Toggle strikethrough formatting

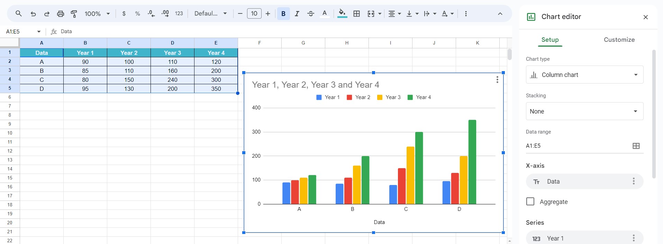point(311,14)
